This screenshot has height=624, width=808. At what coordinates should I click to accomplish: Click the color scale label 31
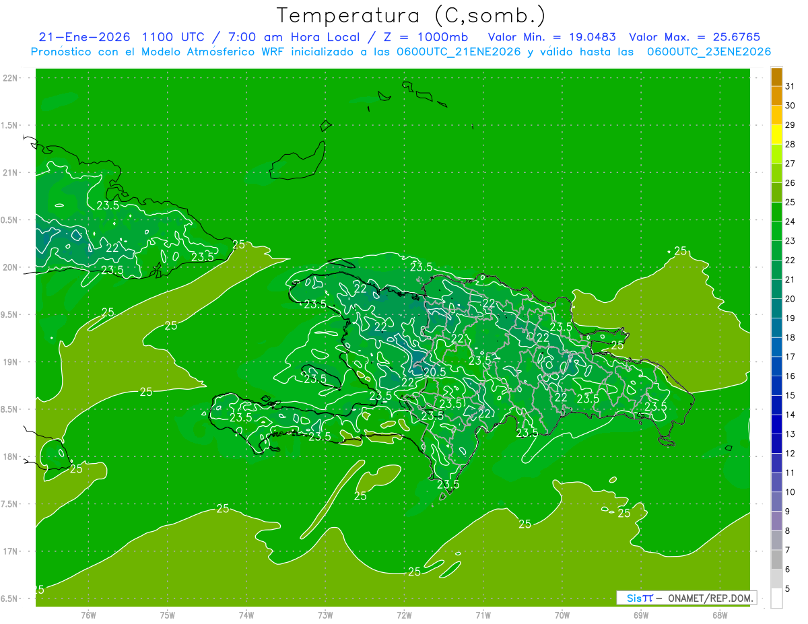pos(790,86)
